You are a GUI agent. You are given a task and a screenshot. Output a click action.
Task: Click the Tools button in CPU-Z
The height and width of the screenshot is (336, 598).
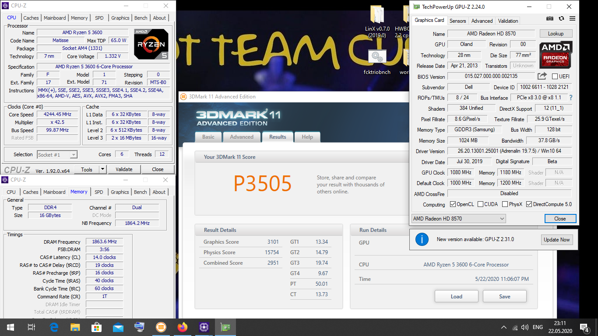click(87, 169)
